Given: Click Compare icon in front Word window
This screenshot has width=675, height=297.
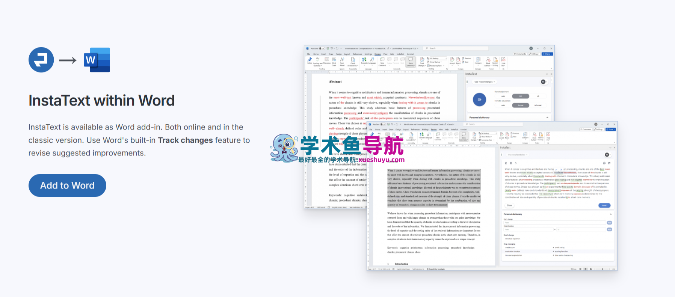Looking at the screenshot, I should [x=525, y=135].
